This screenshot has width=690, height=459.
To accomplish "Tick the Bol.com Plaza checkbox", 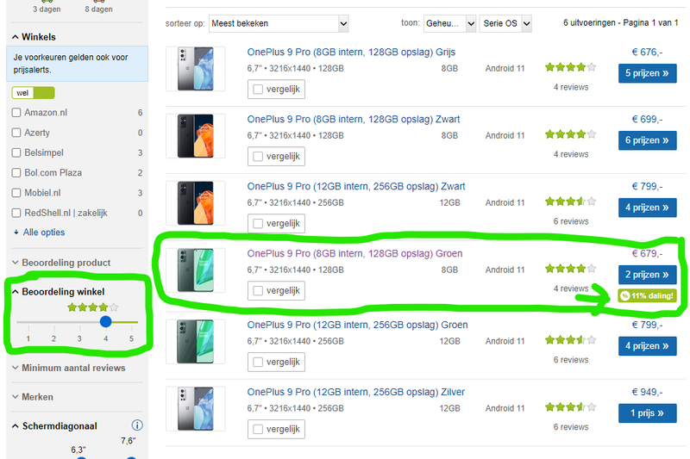I will coord(16,172).
